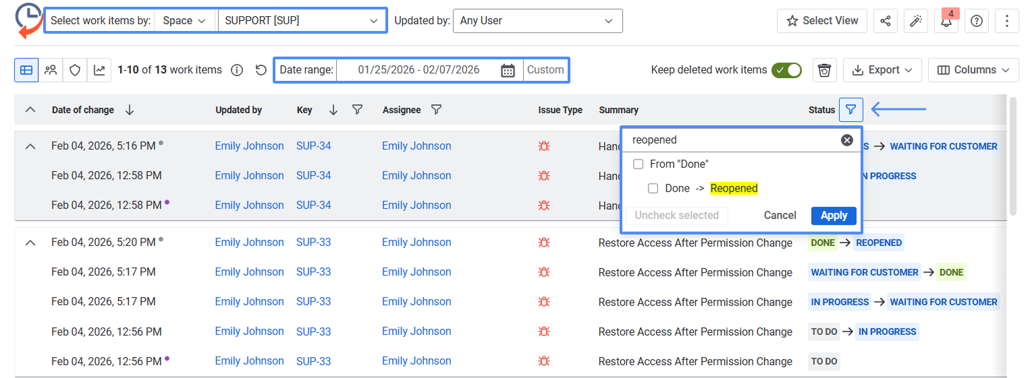The height and width of the screenshot is (378, 1028).
Task: Check the From "Done" checkbox
Action: [x=638, y=164]
